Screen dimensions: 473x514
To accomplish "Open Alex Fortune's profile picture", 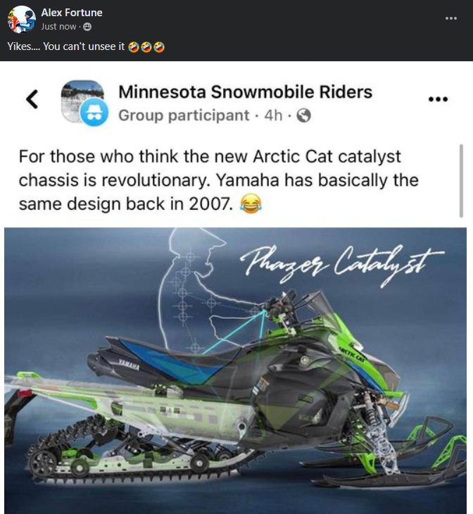I will click(22, 19).
